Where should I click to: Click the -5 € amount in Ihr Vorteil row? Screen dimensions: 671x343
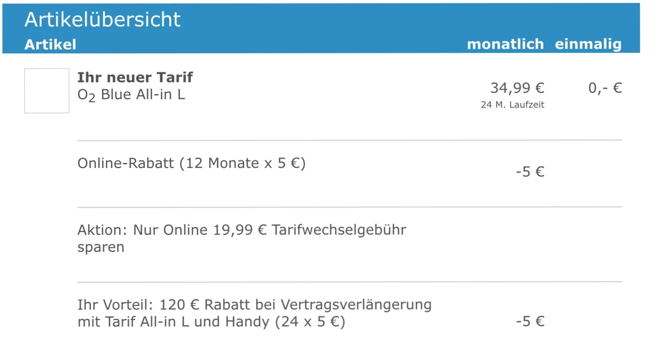click(x=530, y=322)
